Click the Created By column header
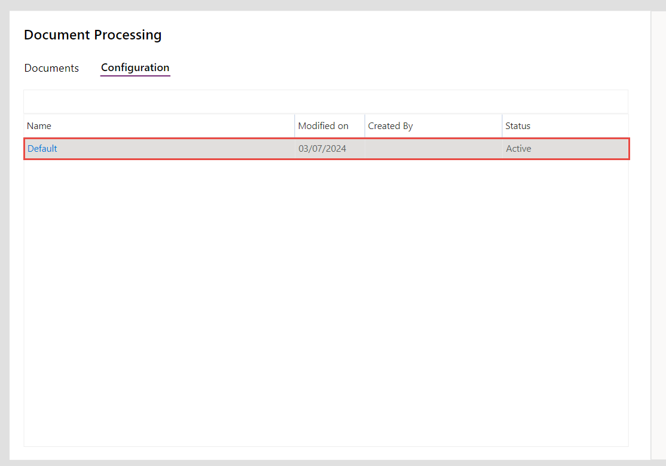 (390, 126)
